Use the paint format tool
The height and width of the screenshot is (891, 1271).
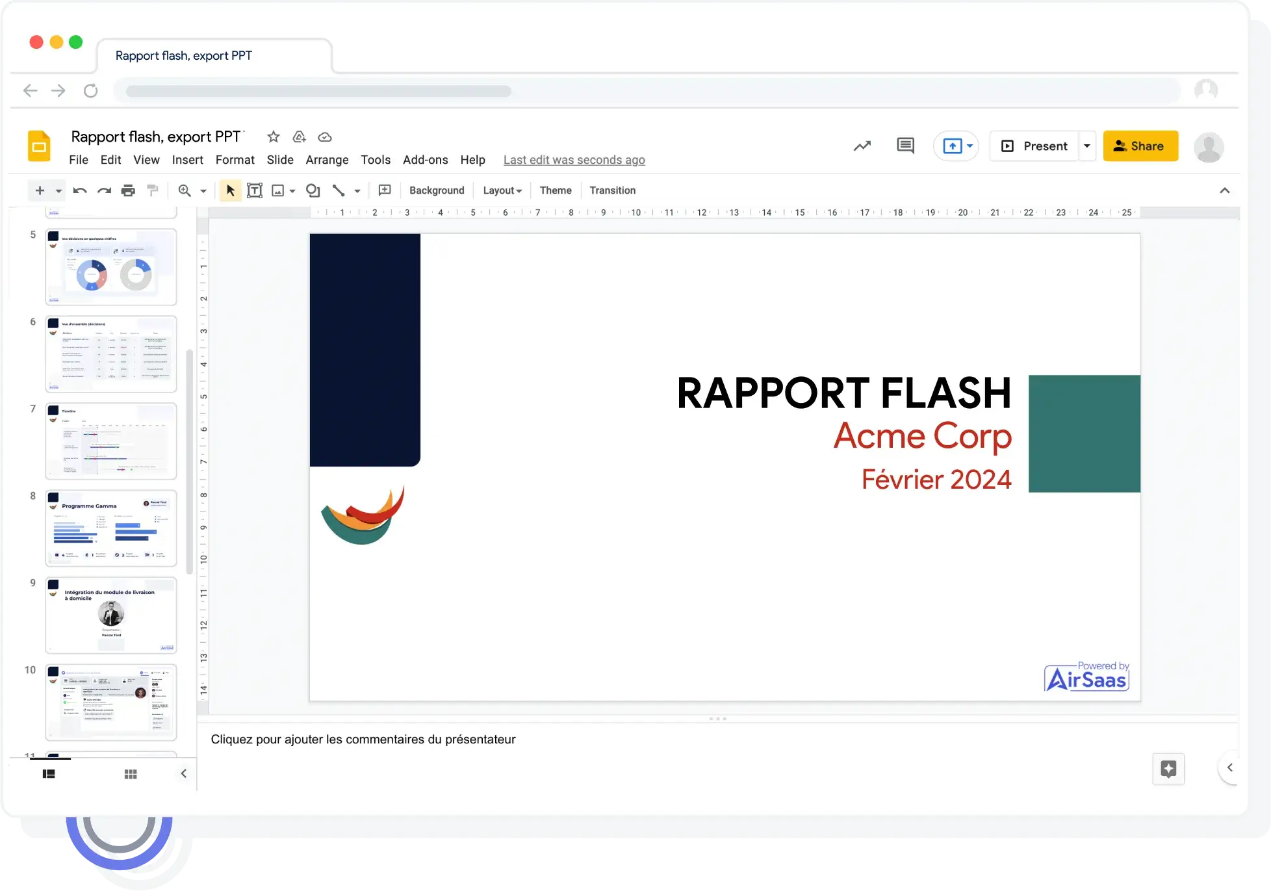coord(152,190)
